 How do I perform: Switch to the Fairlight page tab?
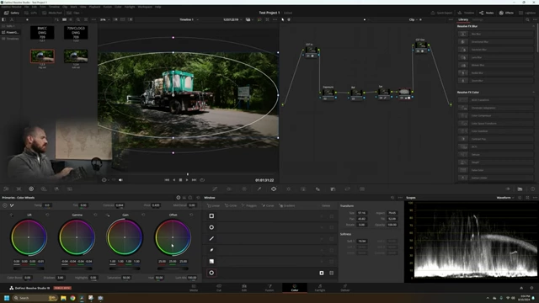click(320, 288)
